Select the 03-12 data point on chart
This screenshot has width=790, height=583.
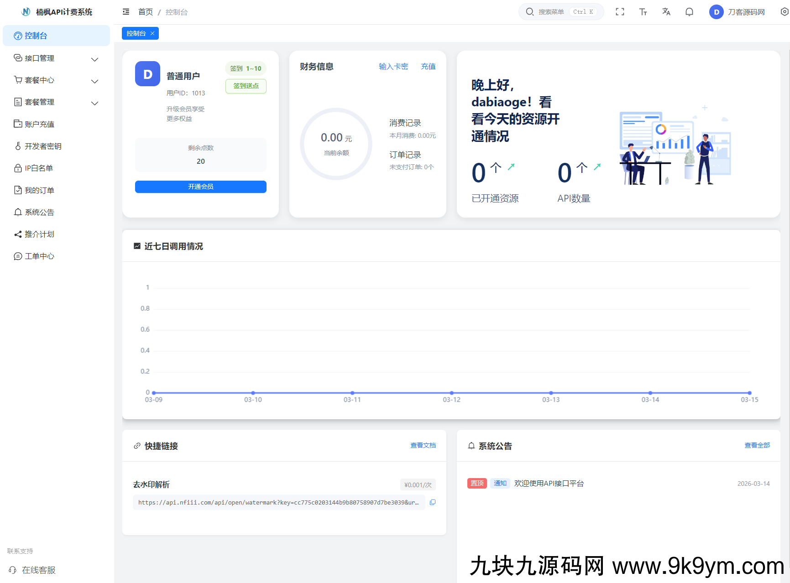pos(451,393)
